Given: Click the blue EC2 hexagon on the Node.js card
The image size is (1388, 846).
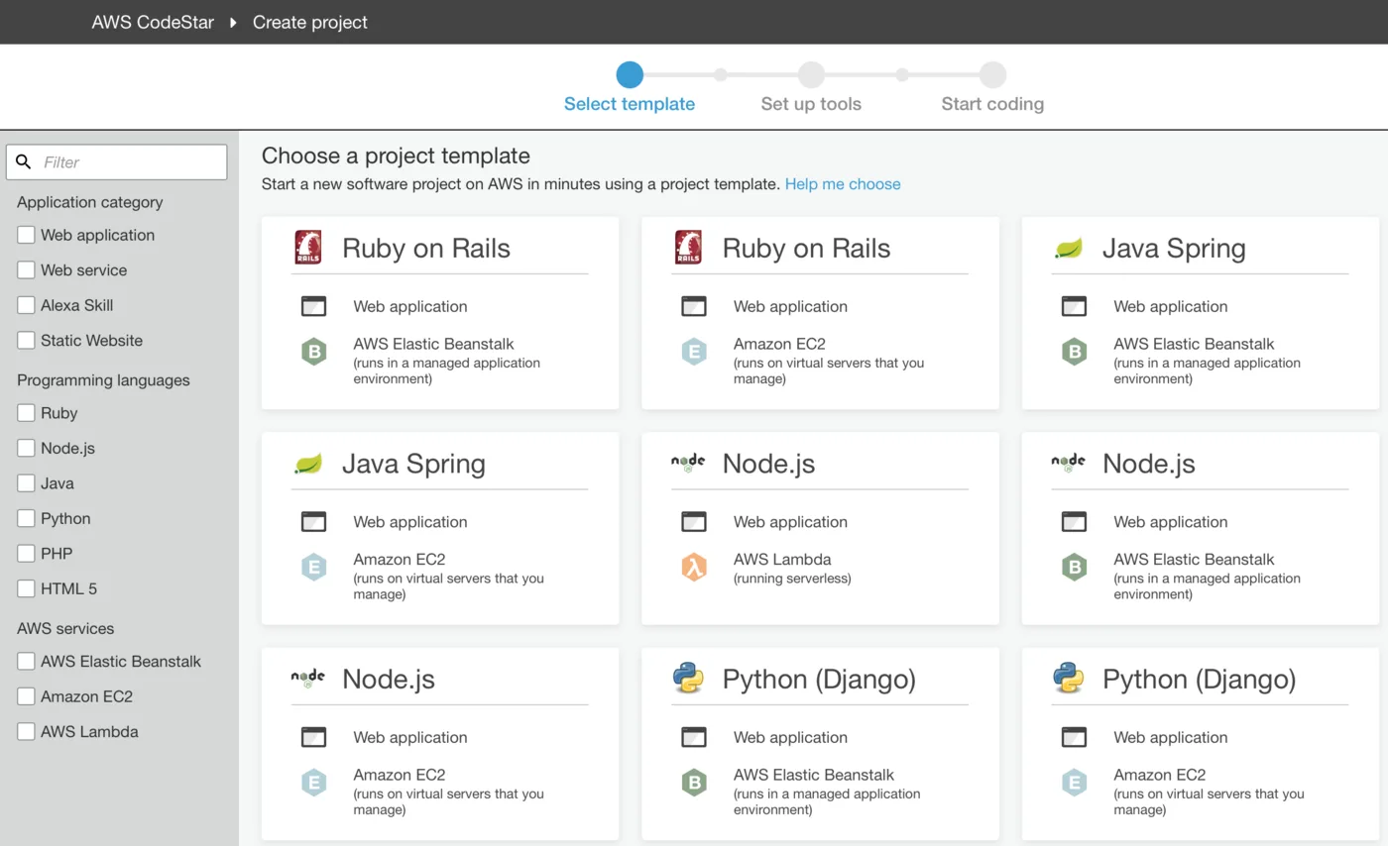Looking at the screenshot, I should [x=313, y=783].
